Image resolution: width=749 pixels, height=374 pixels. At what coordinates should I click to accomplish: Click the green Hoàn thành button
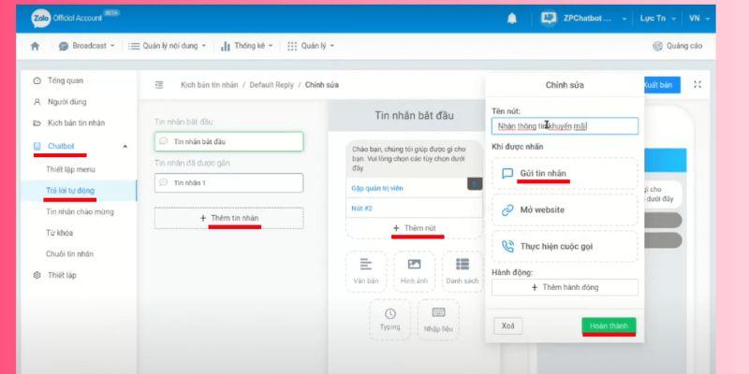pyautogui.click(x=609, y=325)
